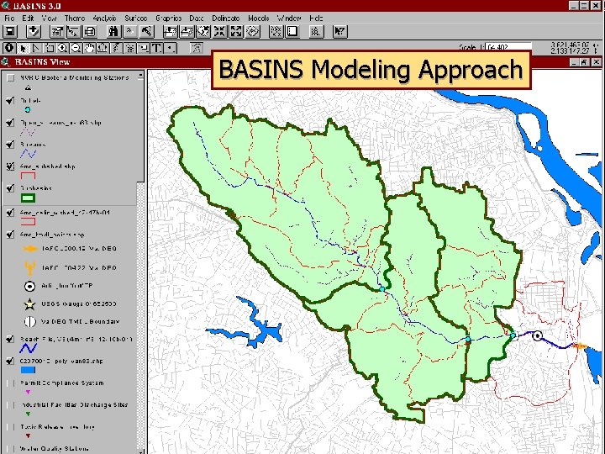This screenshot has width=605, height=454.
Task: Click the Zoom In button with inward arrows
Action: point(220,31)
